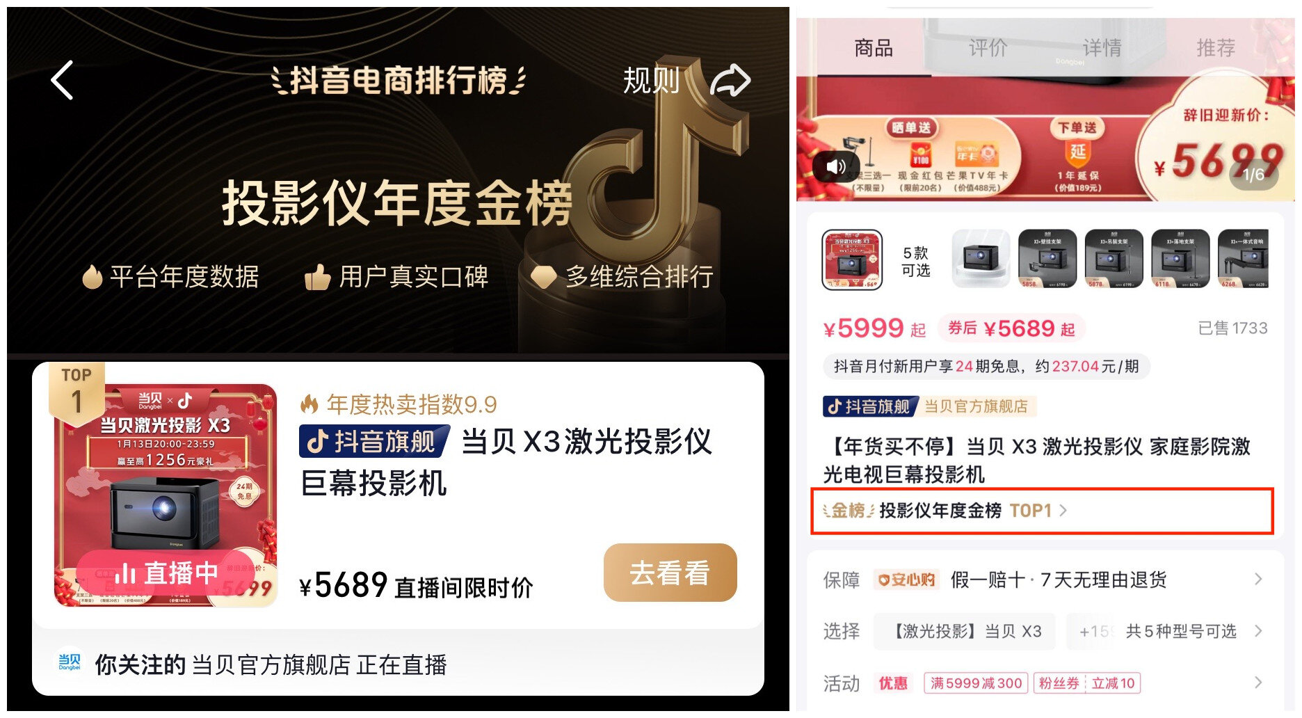This screenshot has height=718, width=1302.
Task: Mute the product video sound
Action: [836, 166]
